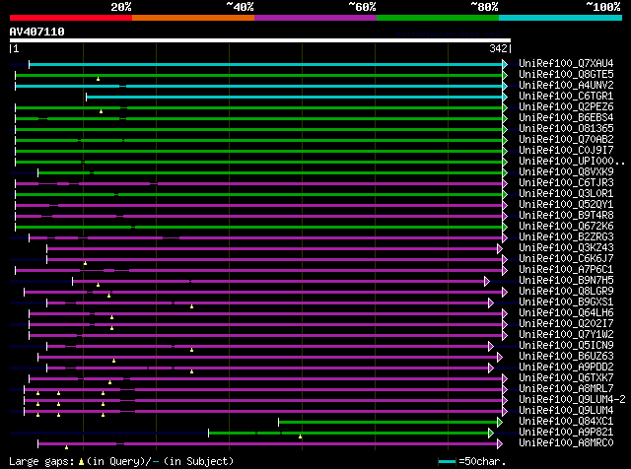Click the UniRef100_A8MRC0 last hit label

566,443
